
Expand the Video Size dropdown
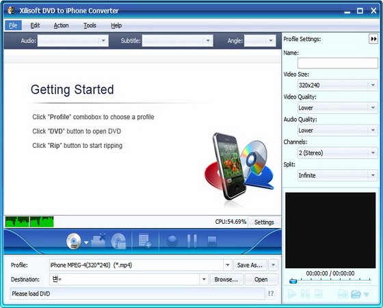[373, 86]
